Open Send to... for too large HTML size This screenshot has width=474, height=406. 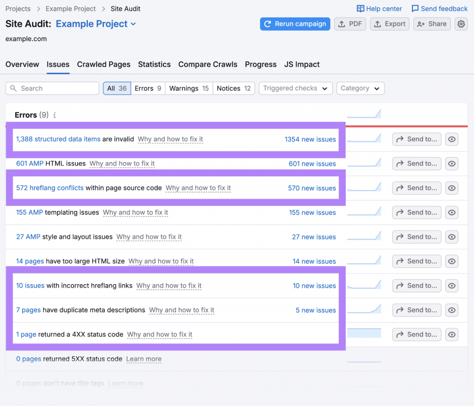(x=417, y=261)
